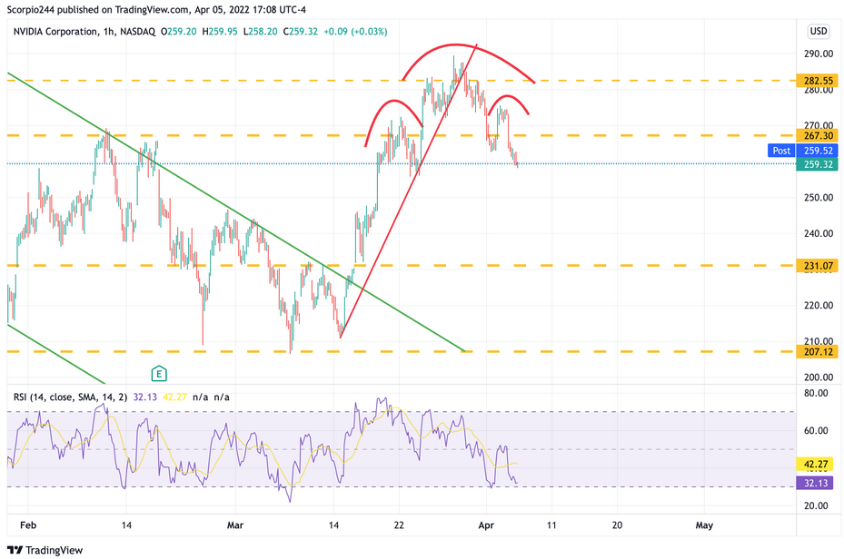Click the 60.00 RSI axis label

pyautogui.click(x=816, y=430)
